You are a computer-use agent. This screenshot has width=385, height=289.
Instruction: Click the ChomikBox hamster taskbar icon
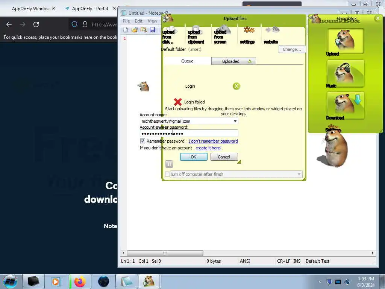click(x=149, y=281)
